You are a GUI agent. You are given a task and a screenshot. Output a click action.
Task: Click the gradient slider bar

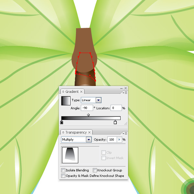pos(91,118)
